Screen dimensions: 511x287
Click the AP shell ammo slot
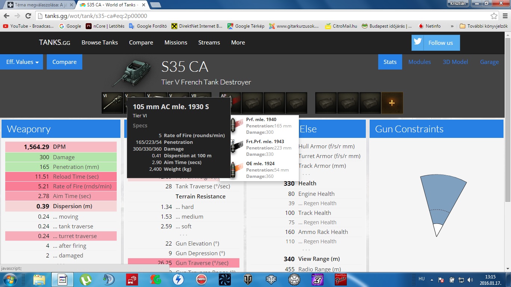(x=230, y=103)
